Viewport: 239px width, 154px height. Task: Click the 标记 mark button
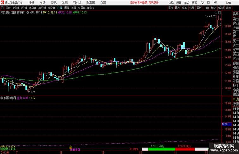(213, 8)
